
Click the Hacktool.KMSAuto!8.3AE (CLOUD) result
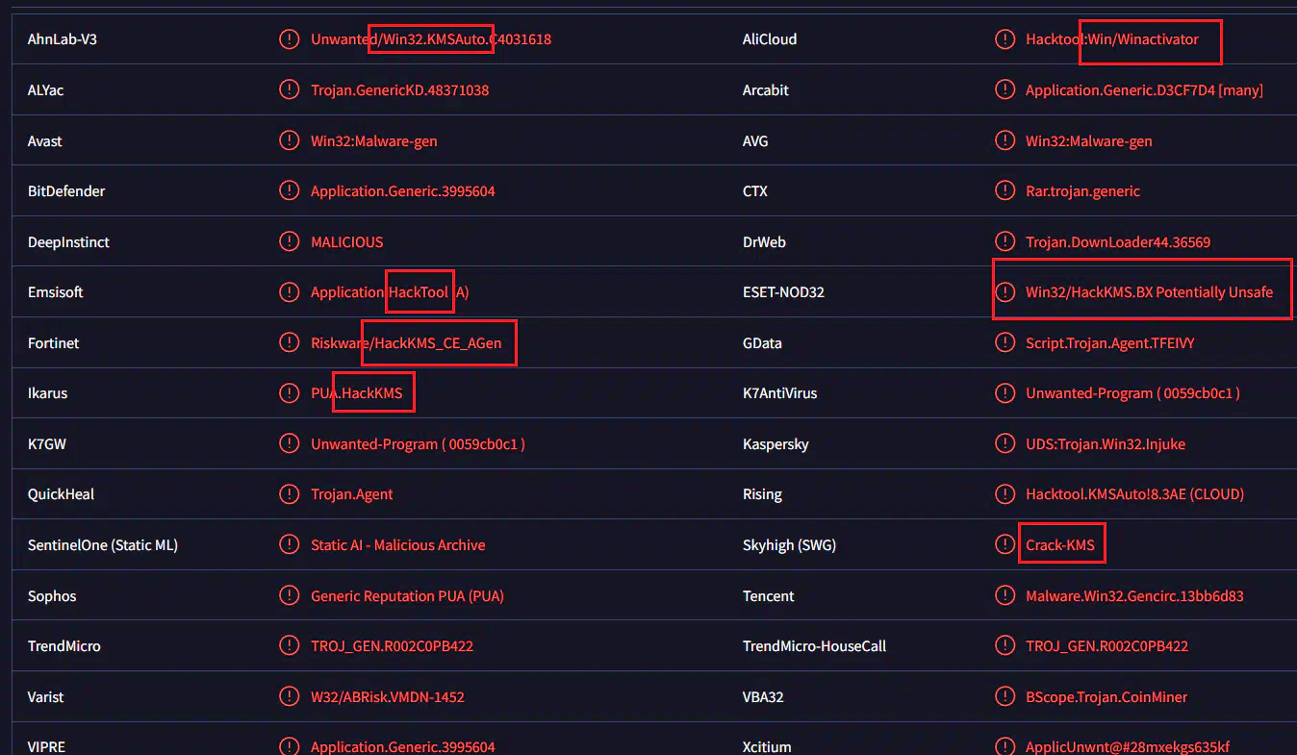(x=1134, y=494)
